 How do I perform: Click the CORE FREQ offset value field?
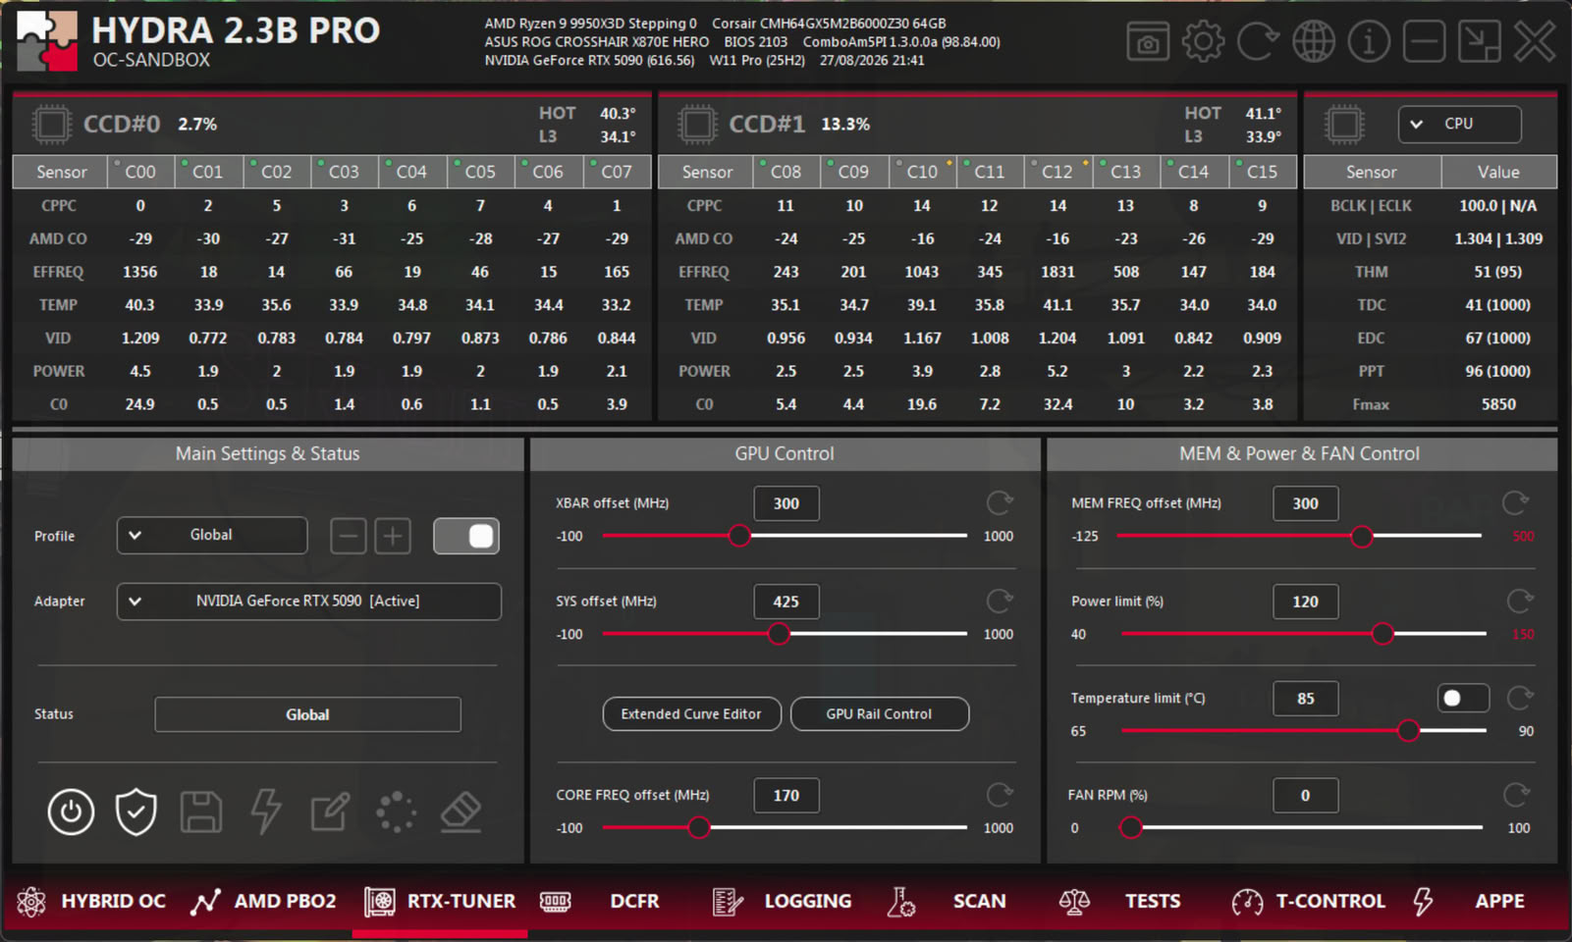[786, 795]
